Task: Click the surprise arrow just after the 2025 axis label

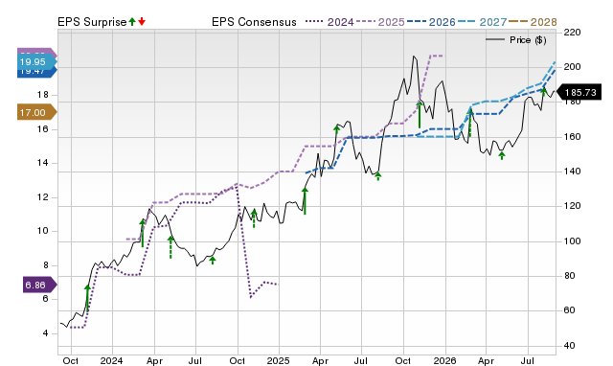Action: 305,200
